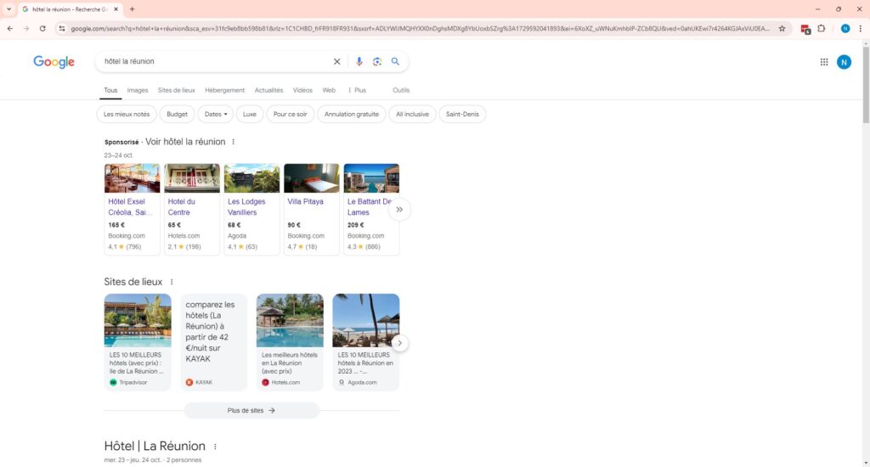This screenshot has width=870, height=467.
Task: View site information icon in address bar
Action: pos(61,28)
